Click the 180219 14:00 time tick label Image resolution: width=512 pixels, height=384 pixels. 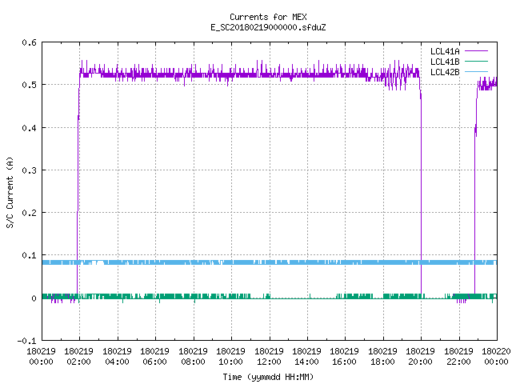click(x=306, y=357)
